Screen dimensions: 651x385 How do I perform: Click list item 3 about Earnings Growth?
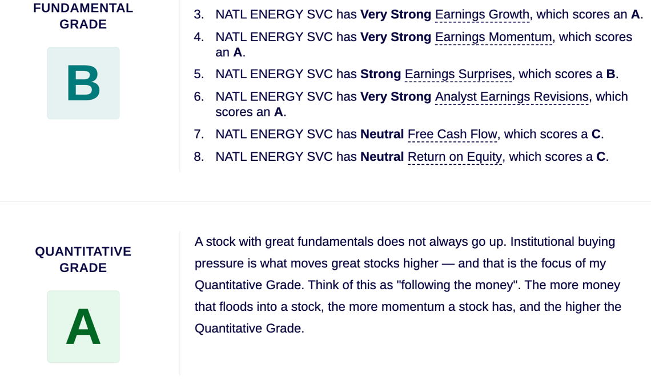pyautogui.click(x=419, y=14)
